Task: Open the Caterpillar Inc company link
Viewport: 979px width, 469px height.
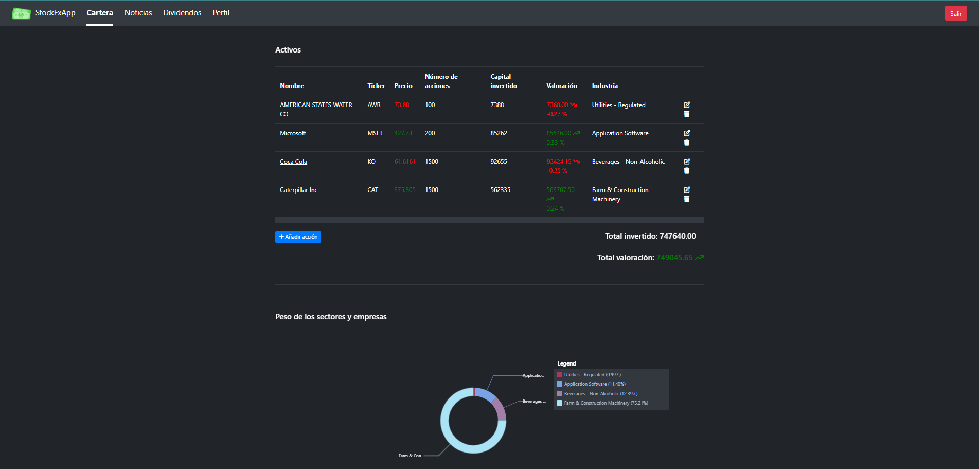Action: tap(298, 190)
